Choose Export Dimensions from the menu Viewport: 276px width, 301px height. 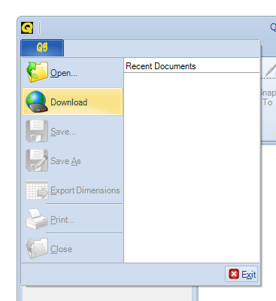(x=72, y=190)
